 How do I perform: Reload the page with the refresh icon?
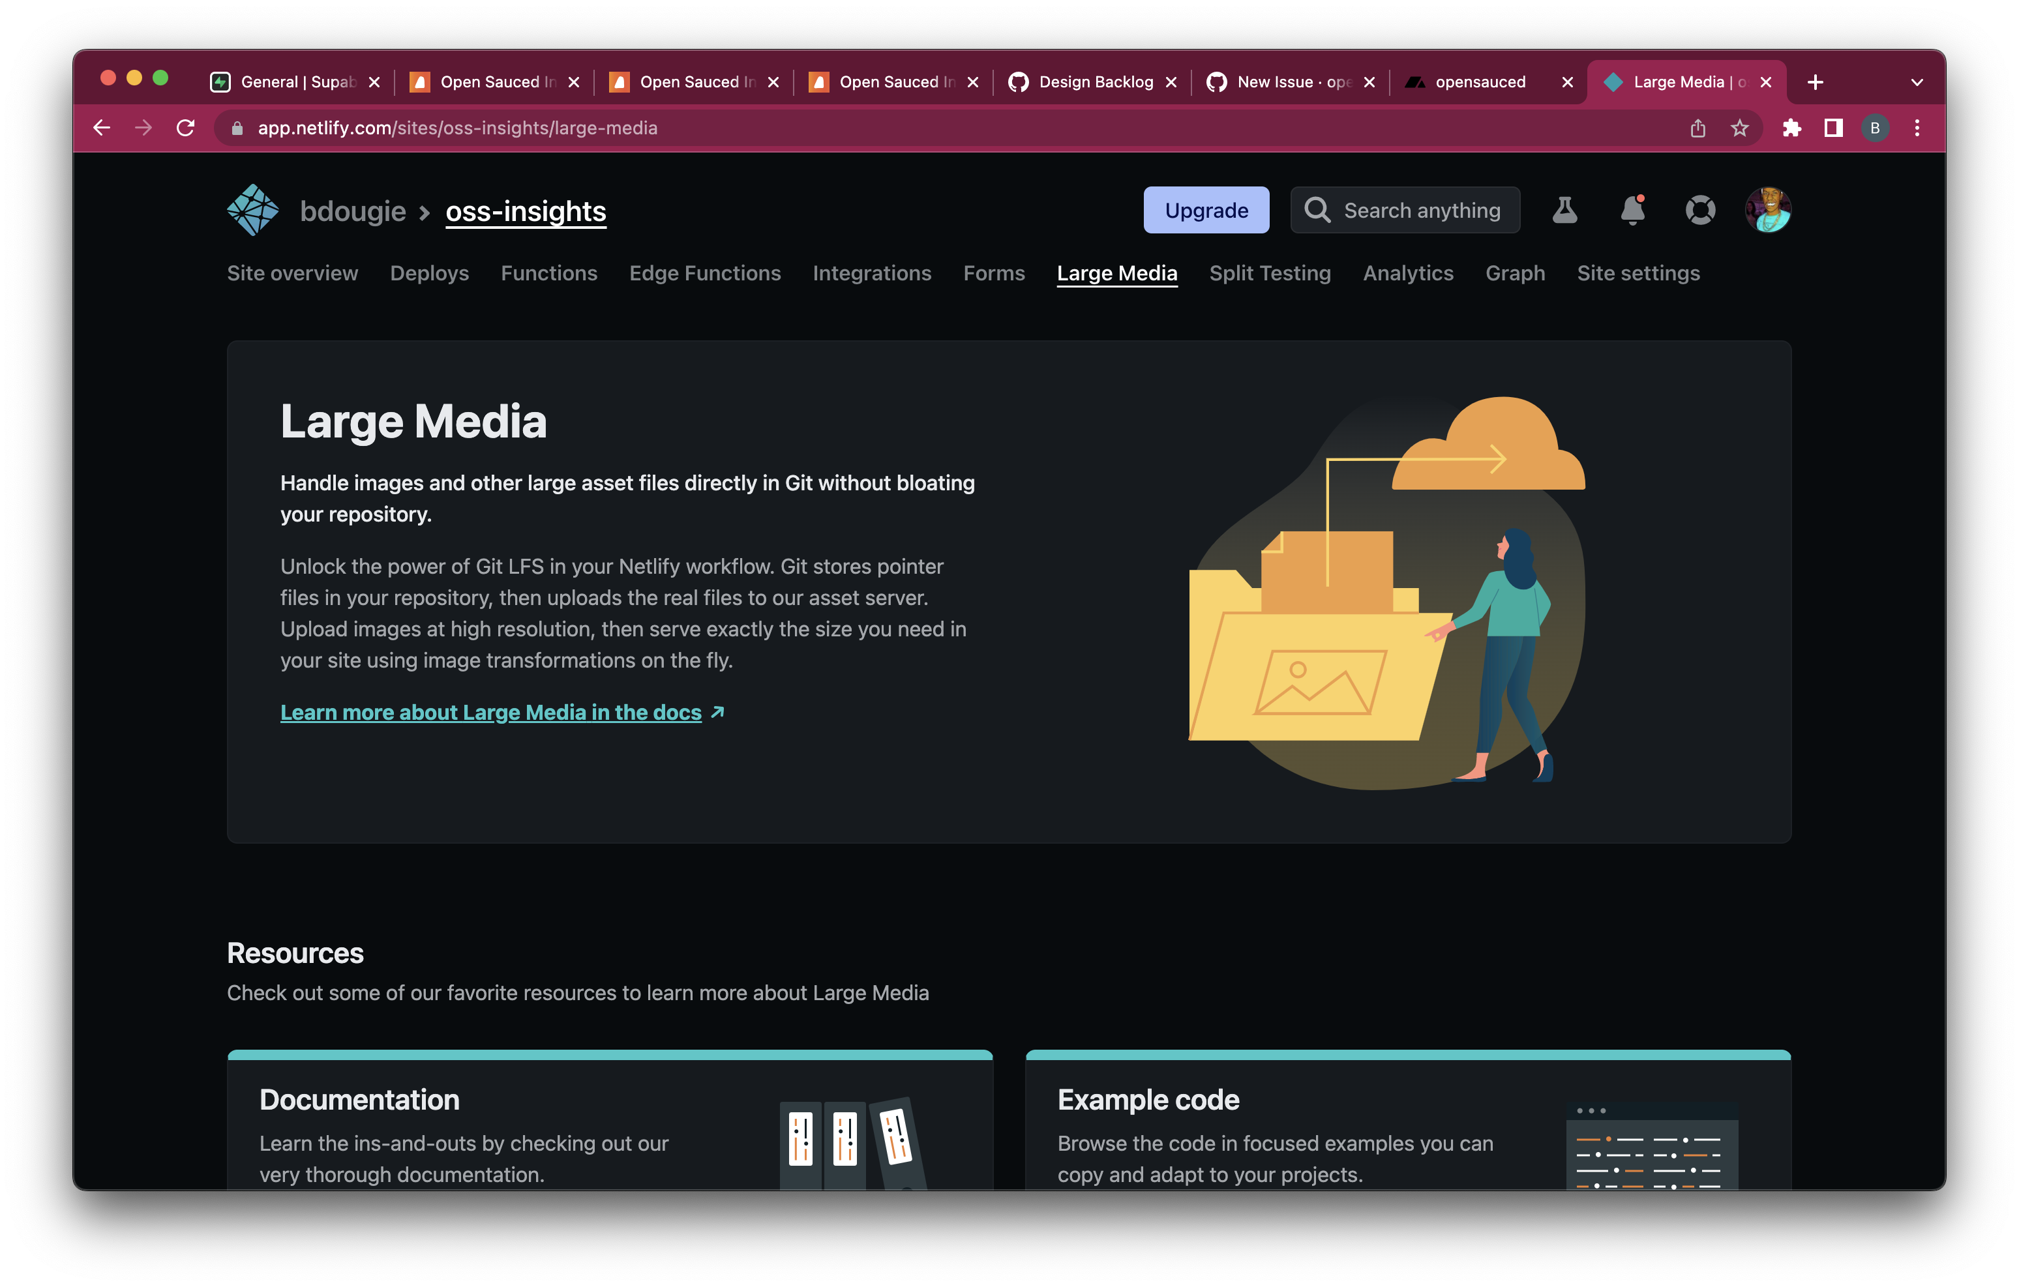[186, 127]
